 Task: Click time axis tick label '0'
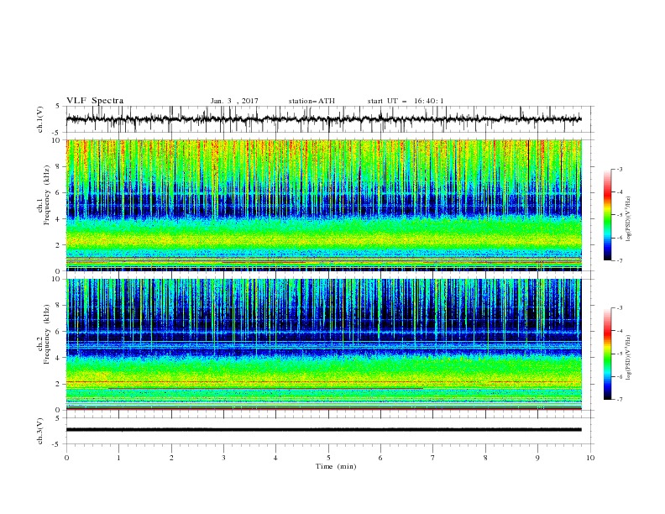coord(66,458)
